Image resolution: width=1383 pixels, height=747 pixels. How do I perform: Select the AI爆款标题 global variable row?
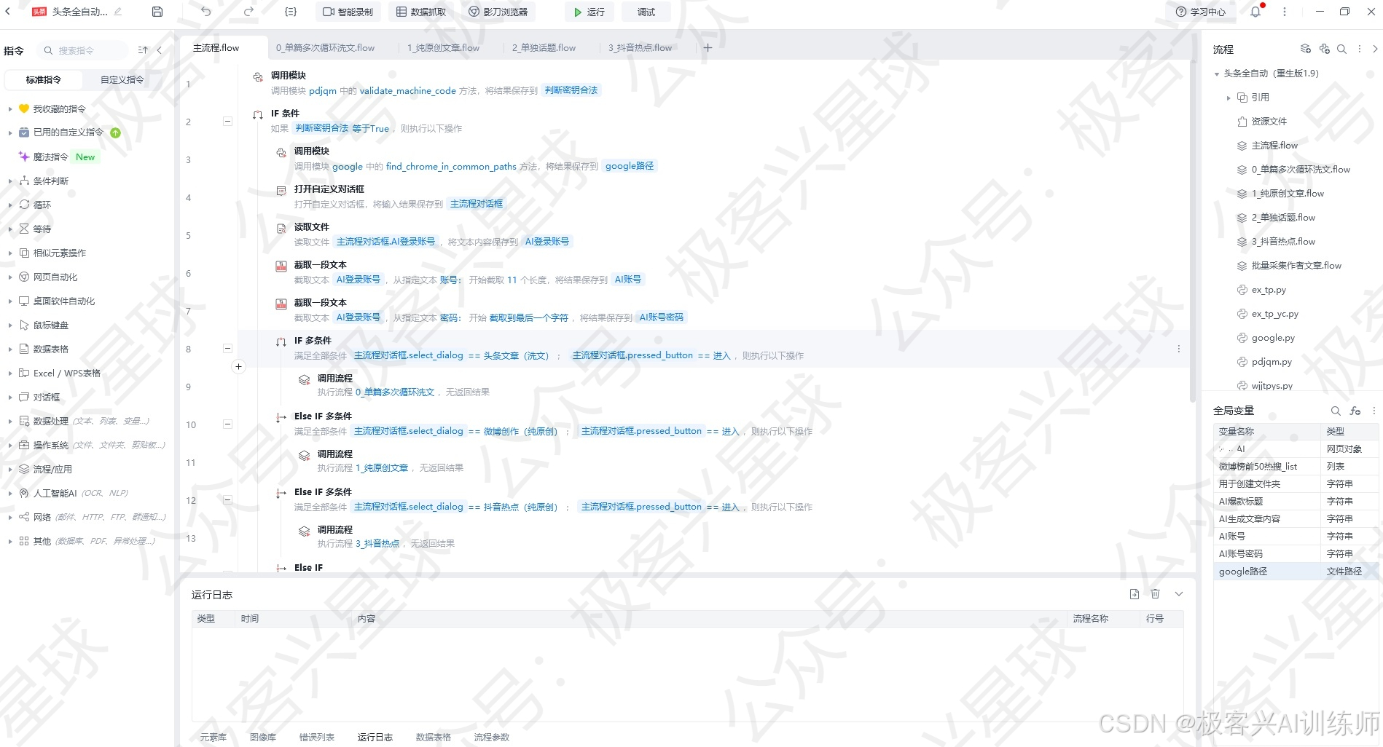coord(1296,502)
